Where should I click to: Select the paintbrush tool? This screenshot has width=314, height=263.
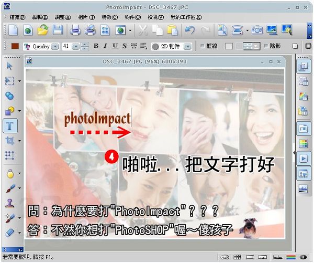(x=10, y=188)
